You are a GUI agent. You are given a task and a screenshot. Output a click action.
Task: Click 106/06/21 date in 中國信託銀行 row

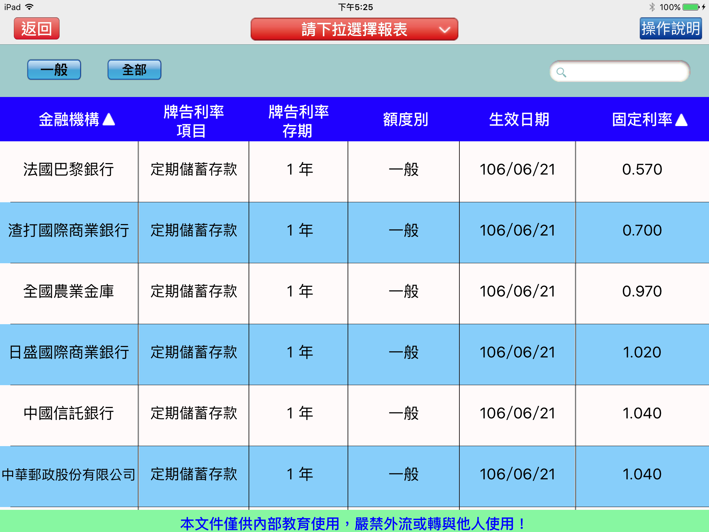coord(518,414)
